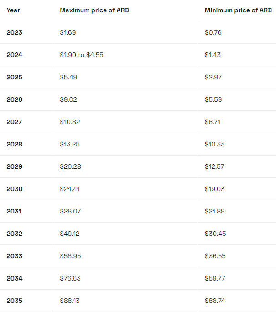Viewport: 276px width, 312px height.
Task: Click the Year column header
Action: (13, 10)
